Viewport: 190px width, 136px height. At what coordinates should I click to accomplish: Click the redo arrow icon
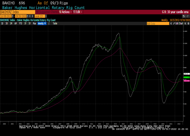tap(187, 16)
